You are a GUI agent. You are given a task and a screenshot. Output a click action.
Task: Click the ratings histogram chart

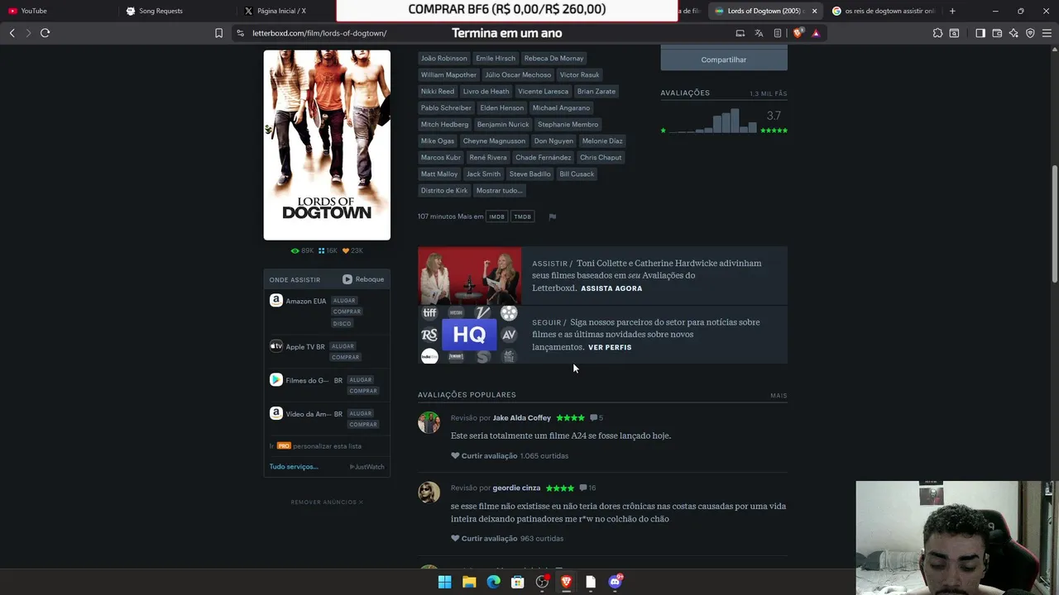(x=712, y=121)
